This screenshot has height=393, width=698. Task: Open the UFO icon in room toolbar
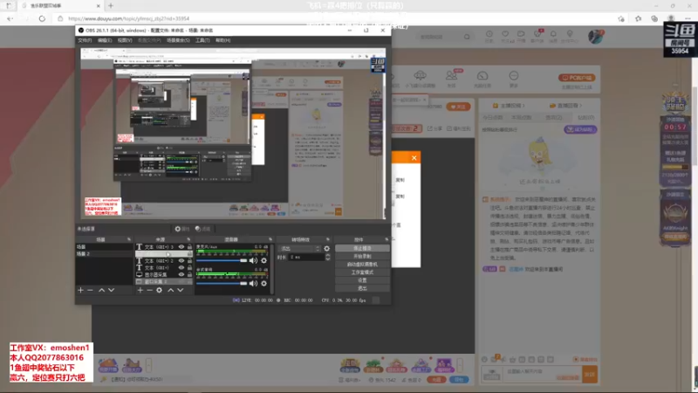tap(420, 75)
